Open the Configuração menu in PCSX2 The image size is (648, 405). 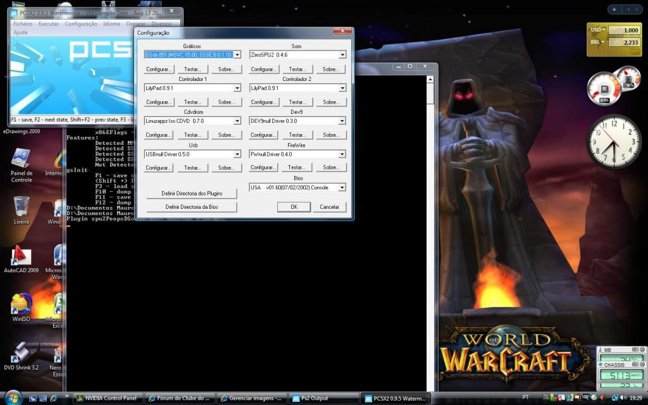[x=81, y=24]
